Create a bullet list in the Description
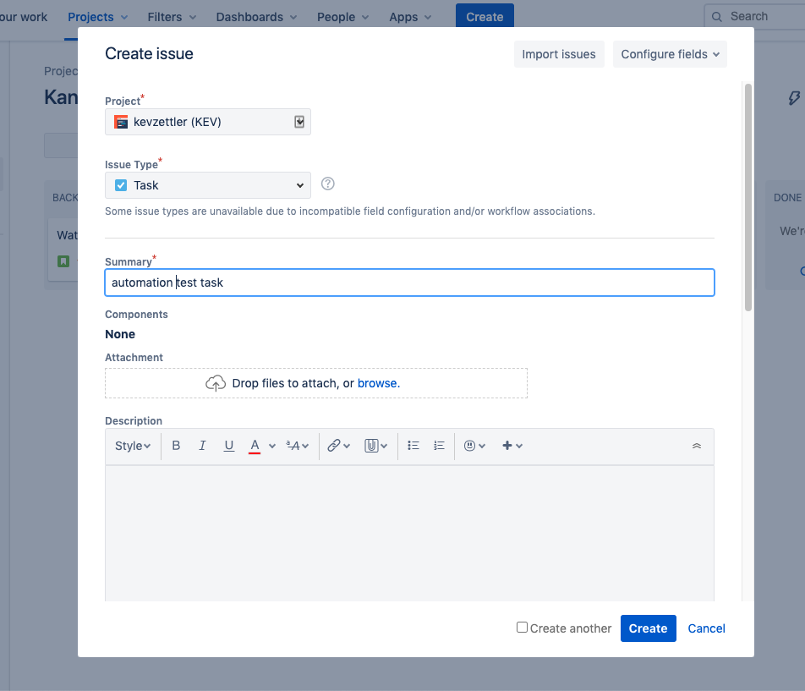The height and width of the screenshot is (691, 805). tap(413, 445)
